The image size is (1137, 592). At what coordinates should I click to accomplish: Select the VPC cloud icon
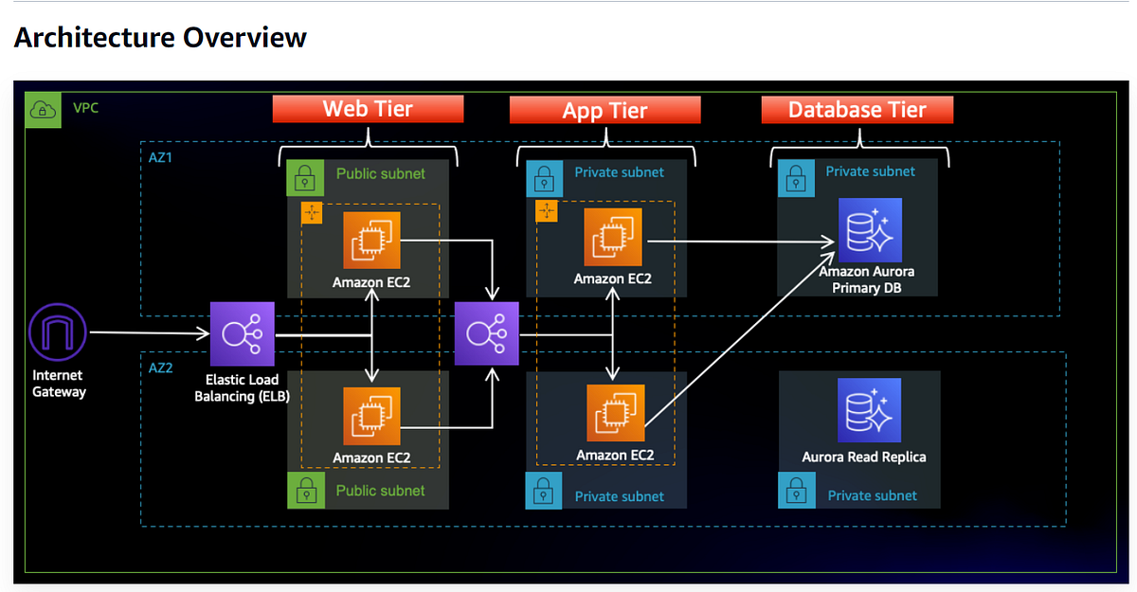point(43,110)
